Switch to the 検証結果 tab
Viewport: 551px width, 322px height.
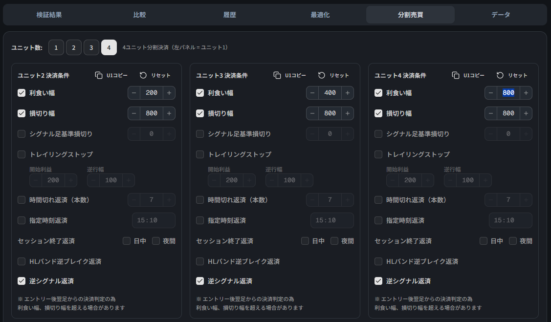pos(49,15)
